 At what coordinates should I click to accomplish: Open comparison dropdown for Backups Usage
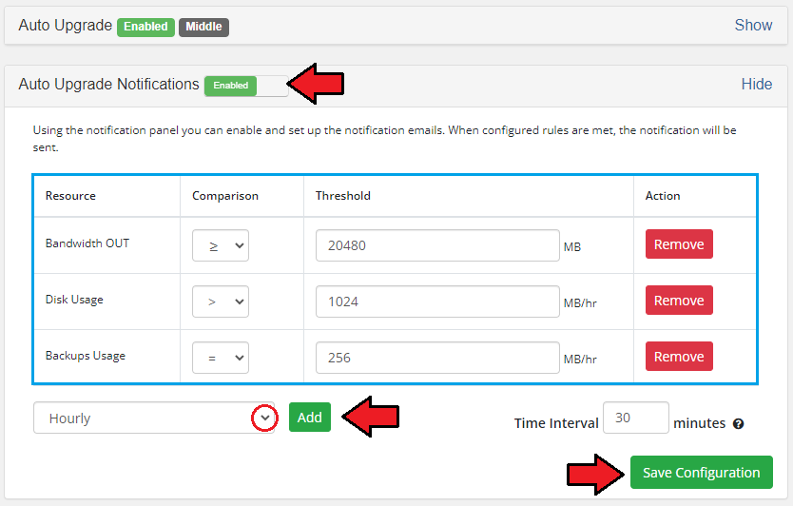(x=221, y=358)
